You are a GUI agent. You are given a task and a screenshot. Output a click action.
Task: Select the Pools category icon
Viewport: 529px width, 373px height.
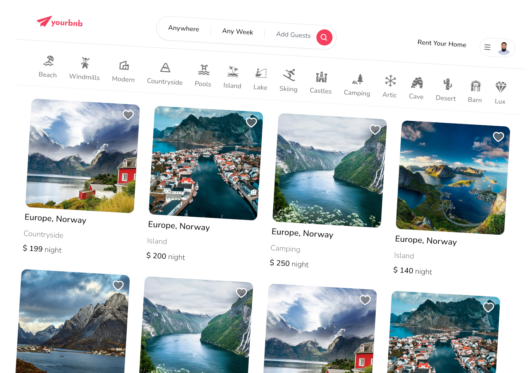coord(204,70)
